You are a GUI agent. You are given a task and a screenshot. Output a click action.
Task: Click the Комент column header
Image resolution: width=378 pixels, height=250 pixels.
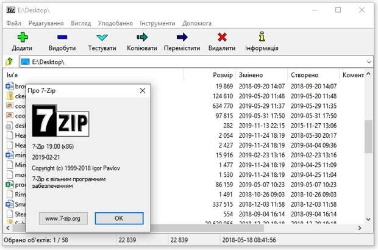(353, 75)
